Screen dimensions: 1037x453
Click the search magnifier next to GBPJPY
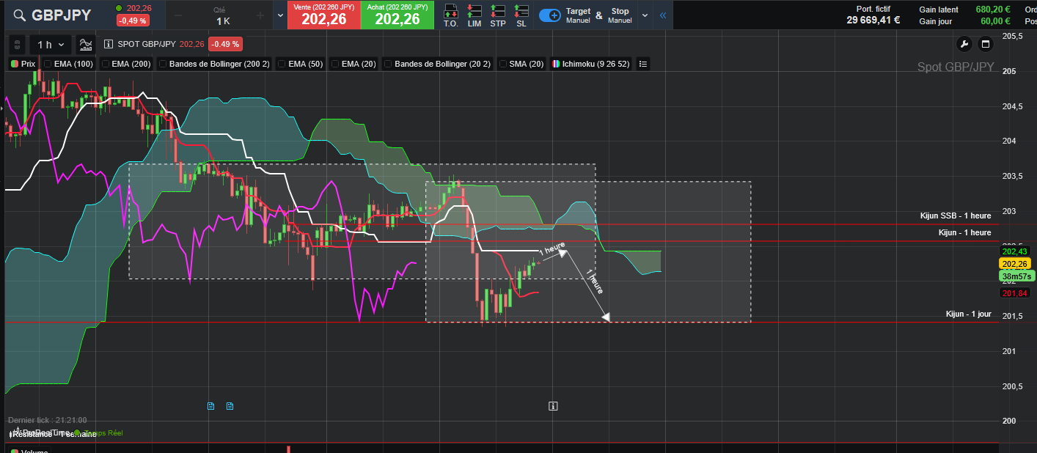pyautogui.click(x=19, y=15)
